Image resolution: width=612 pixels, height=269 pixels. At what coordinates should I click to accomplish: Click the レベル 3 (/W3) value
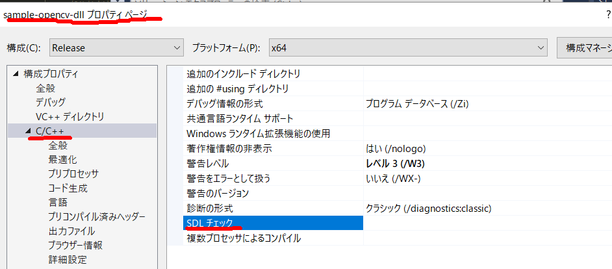pyautogui.click(x=395, y=163)
